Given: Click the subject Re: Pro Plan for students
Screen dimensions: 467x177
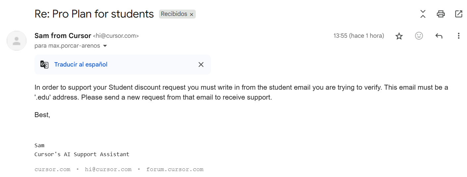Looking at the screenshot, I should [94, 14].
